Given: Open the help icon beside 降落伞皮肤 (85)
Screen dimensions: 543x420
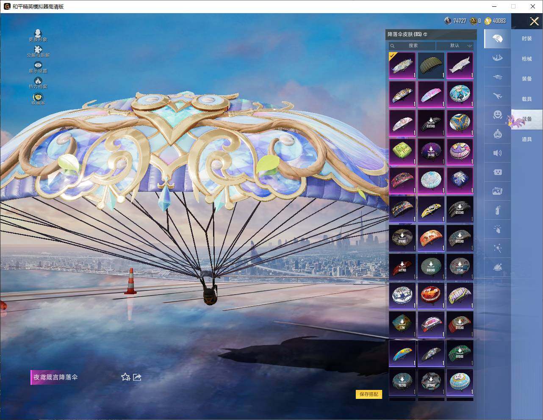Looking at the screenshot, I should 425,34.
